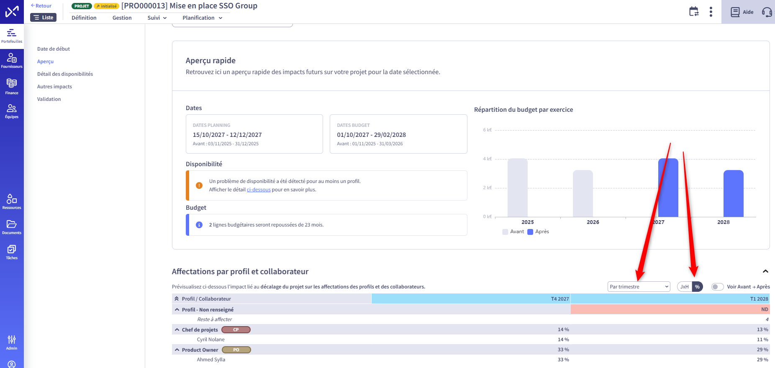
Task: Switch display to JxH units
Action: click(x=685, y=287)
